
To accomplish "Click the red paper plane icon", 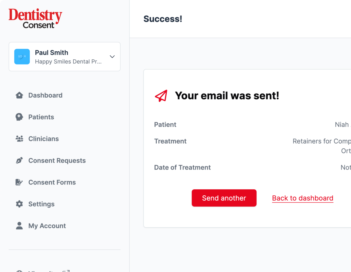I will tap(161, 96).
